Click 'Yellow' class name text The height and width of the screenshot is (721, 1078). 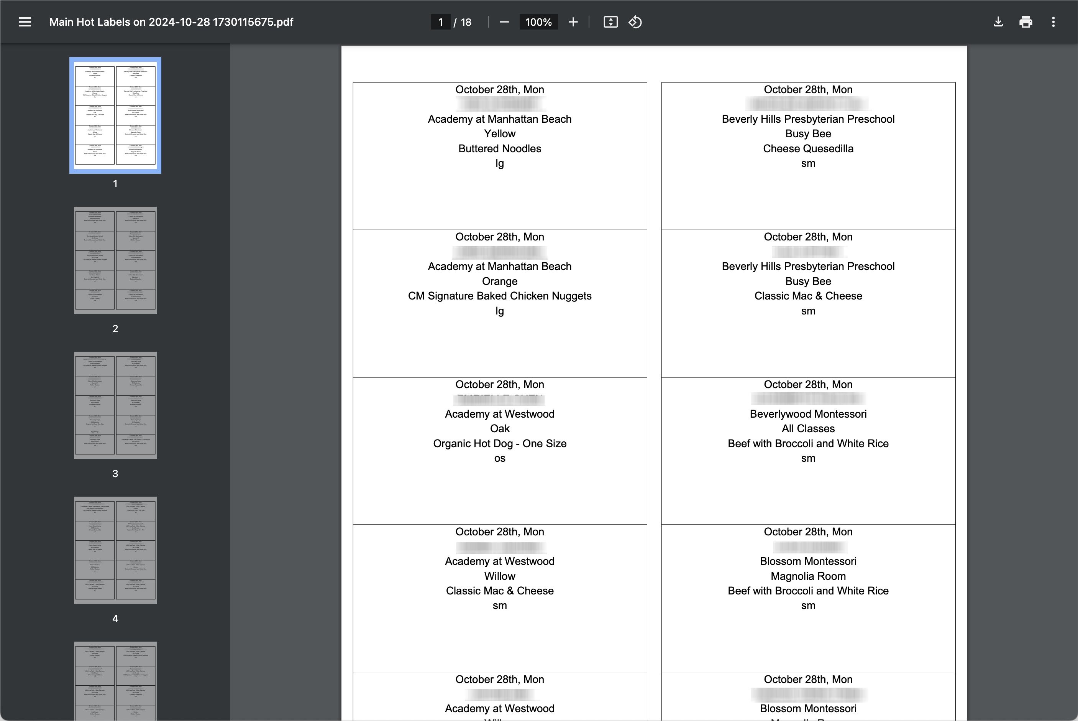coord(499,134)
